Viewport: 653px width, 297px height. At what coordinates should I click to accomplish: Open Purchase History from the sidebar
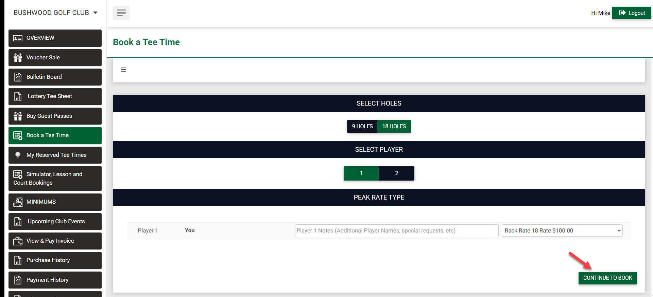(48, 260)
